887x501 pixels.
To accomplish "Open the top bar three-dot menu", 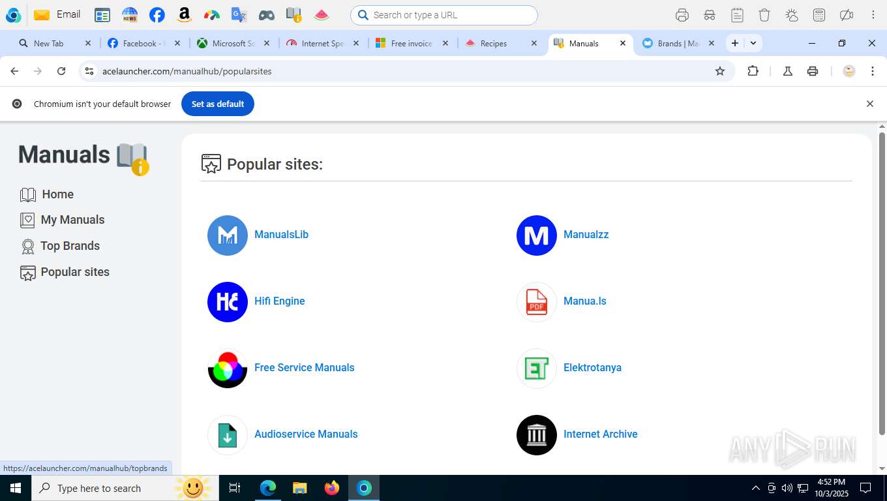I will 873,15.
